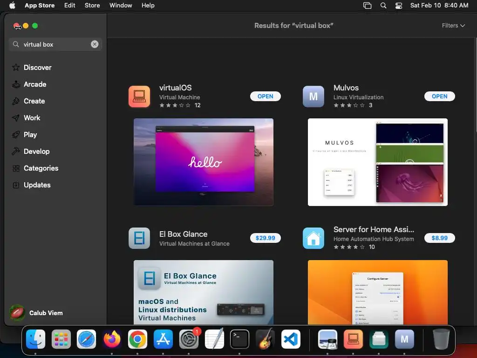Screen dimensions: 477x358
Task: Launch GarageBand from the Dock
Action: point(265,339)
